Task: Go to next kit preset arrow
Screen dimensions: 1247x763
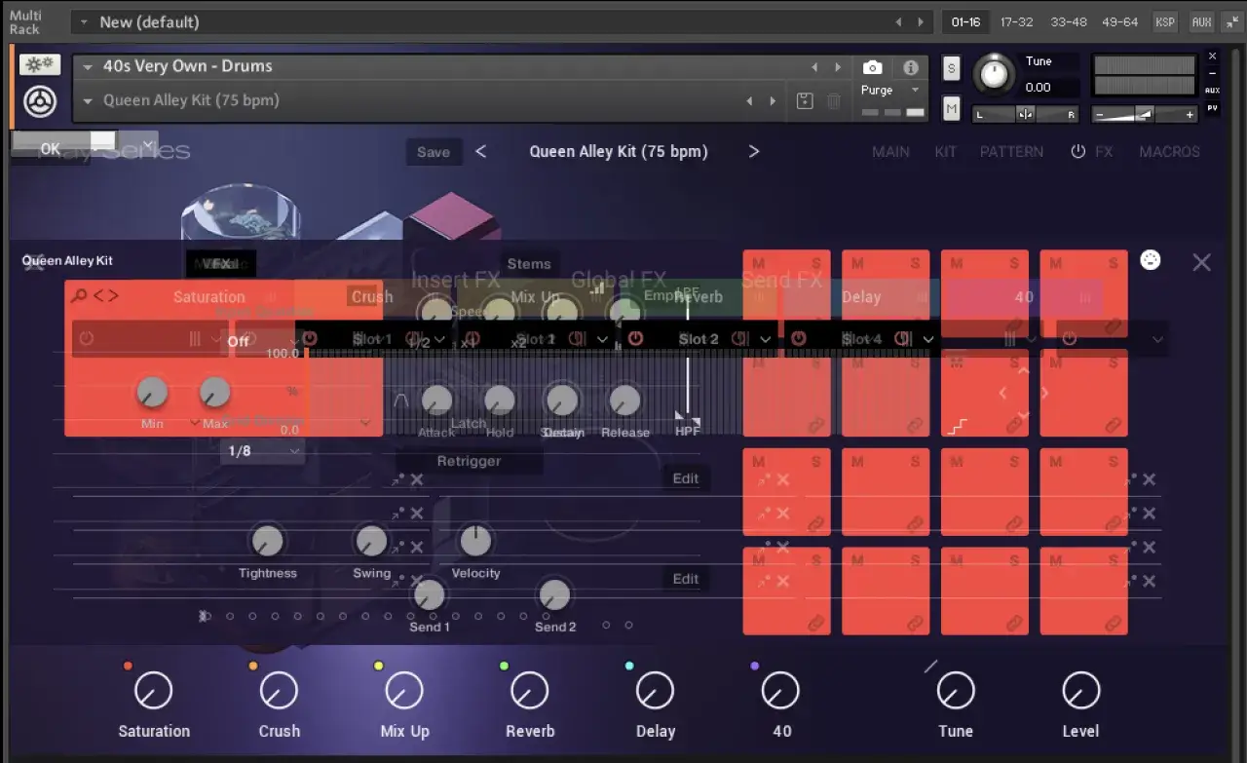Action: point(753,151)
